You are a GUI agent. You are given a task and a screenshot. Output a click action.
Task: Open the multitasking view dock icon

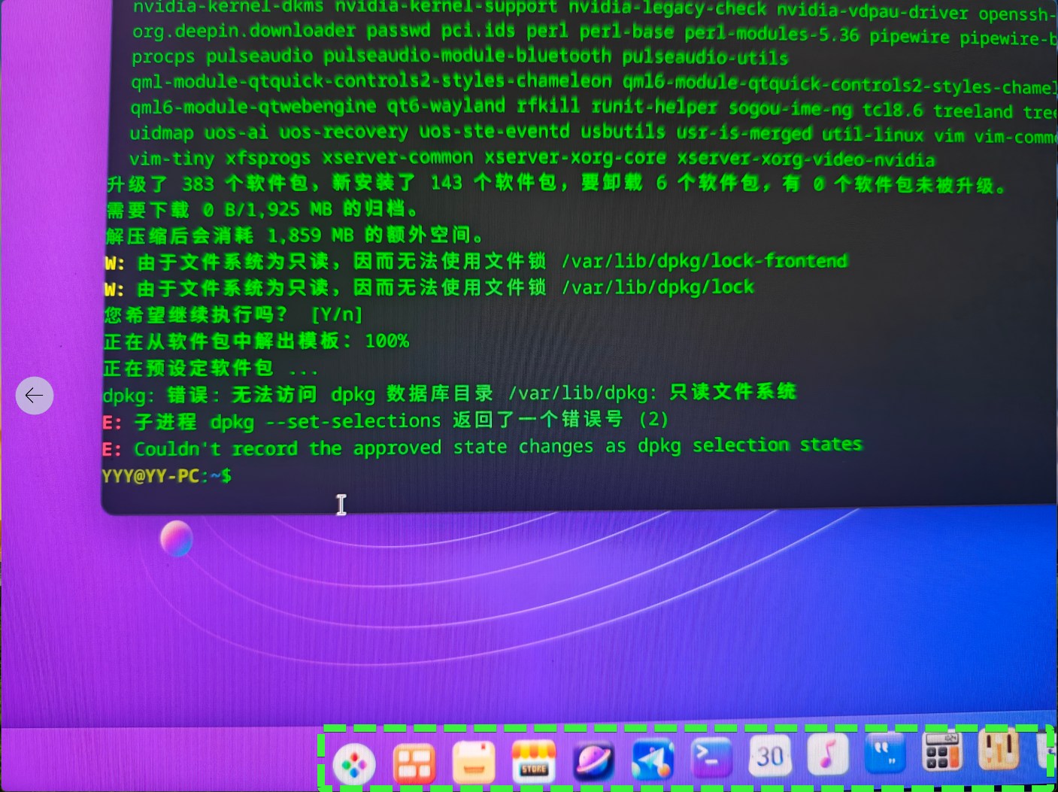tap(414, 763)
